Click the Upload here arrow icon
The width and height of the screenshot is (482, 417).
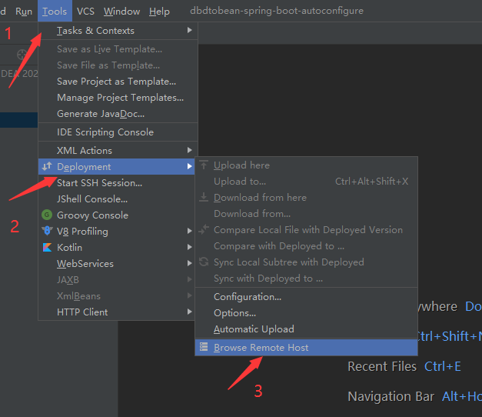[204, 165]
